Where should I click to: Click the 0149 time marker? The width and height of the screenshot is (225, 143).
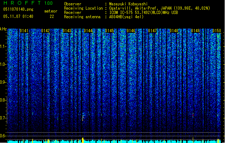point(195,31)
